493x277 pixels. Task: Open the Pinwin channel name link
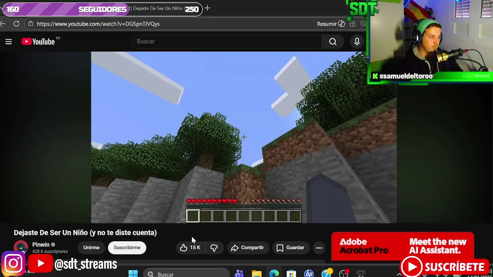[41, 245]
